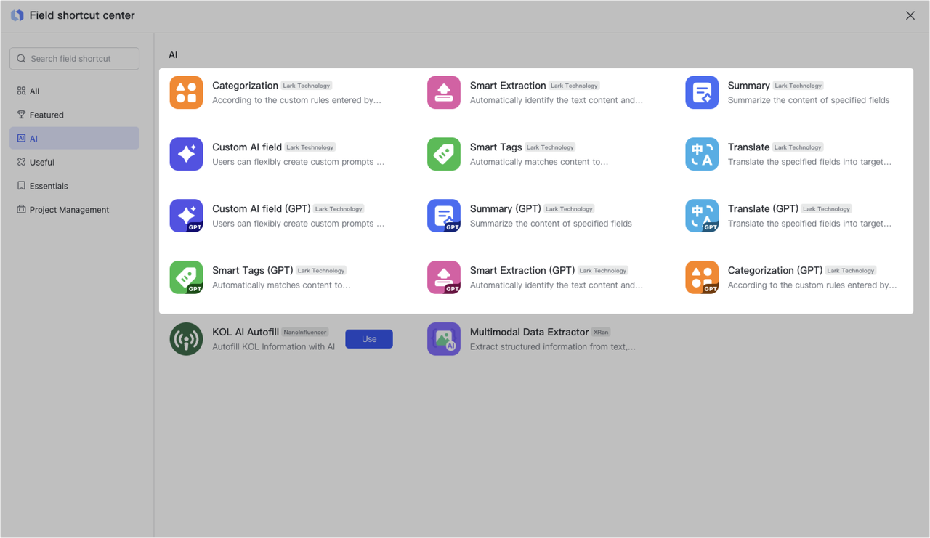Close the Field shortcut center dialog
Screen dimensions: 930x538
(910, 15)
